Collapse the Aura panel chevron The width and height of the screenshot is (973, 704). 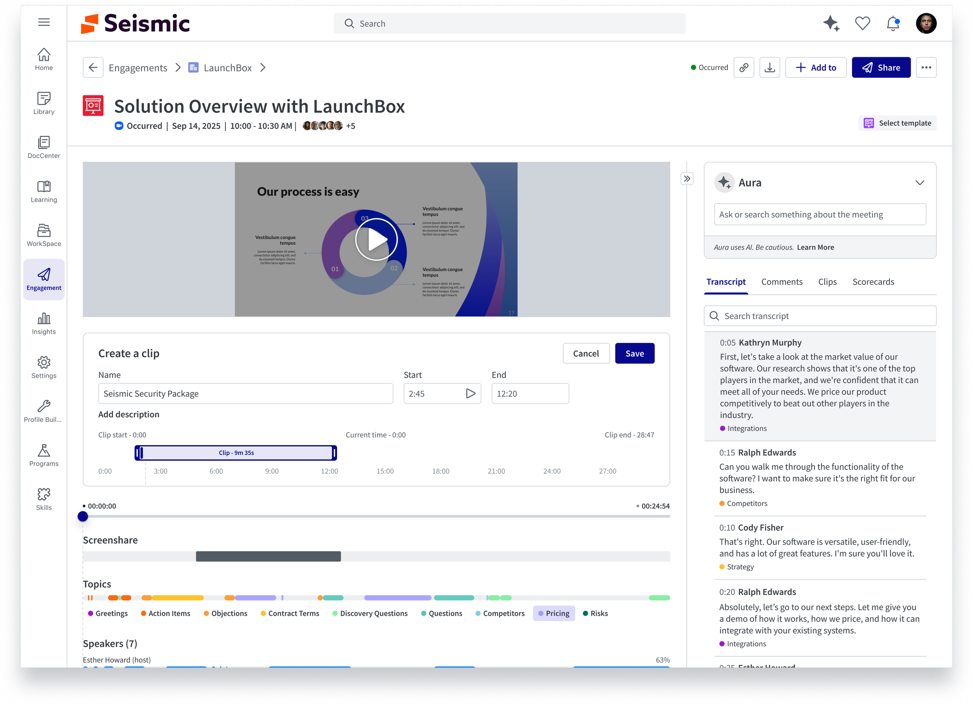click(x=919, y=183)
